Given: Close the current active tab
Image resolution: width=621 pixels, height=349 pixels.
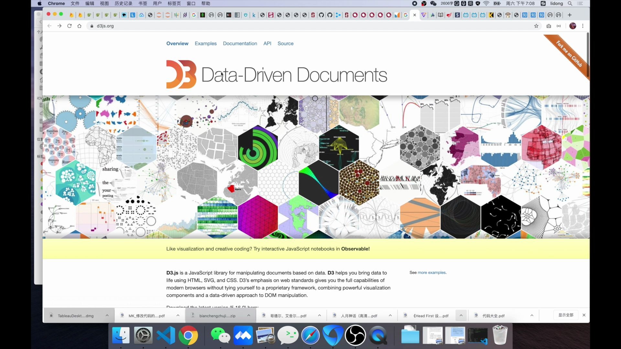Looking at the screenshot, I should pyautogui.click(x=415, y=15).
